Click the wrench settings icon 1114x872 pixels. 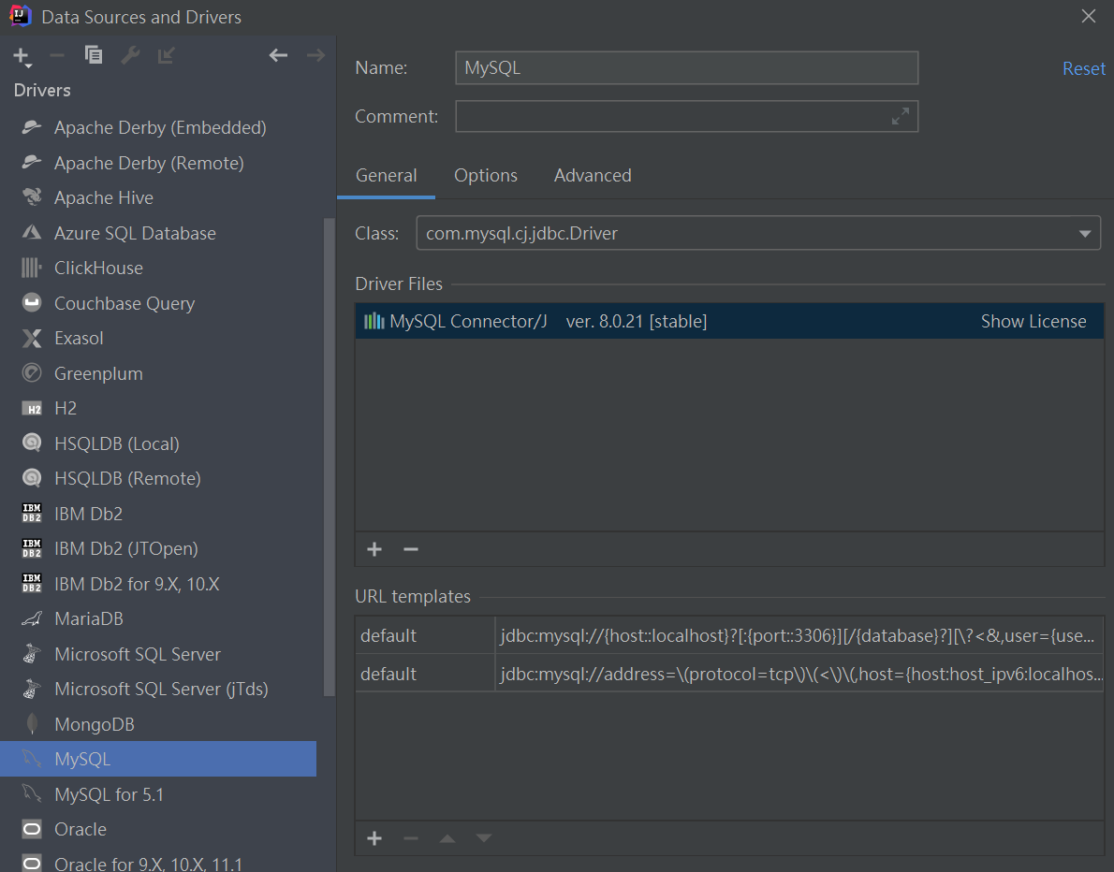click(130, 54)
